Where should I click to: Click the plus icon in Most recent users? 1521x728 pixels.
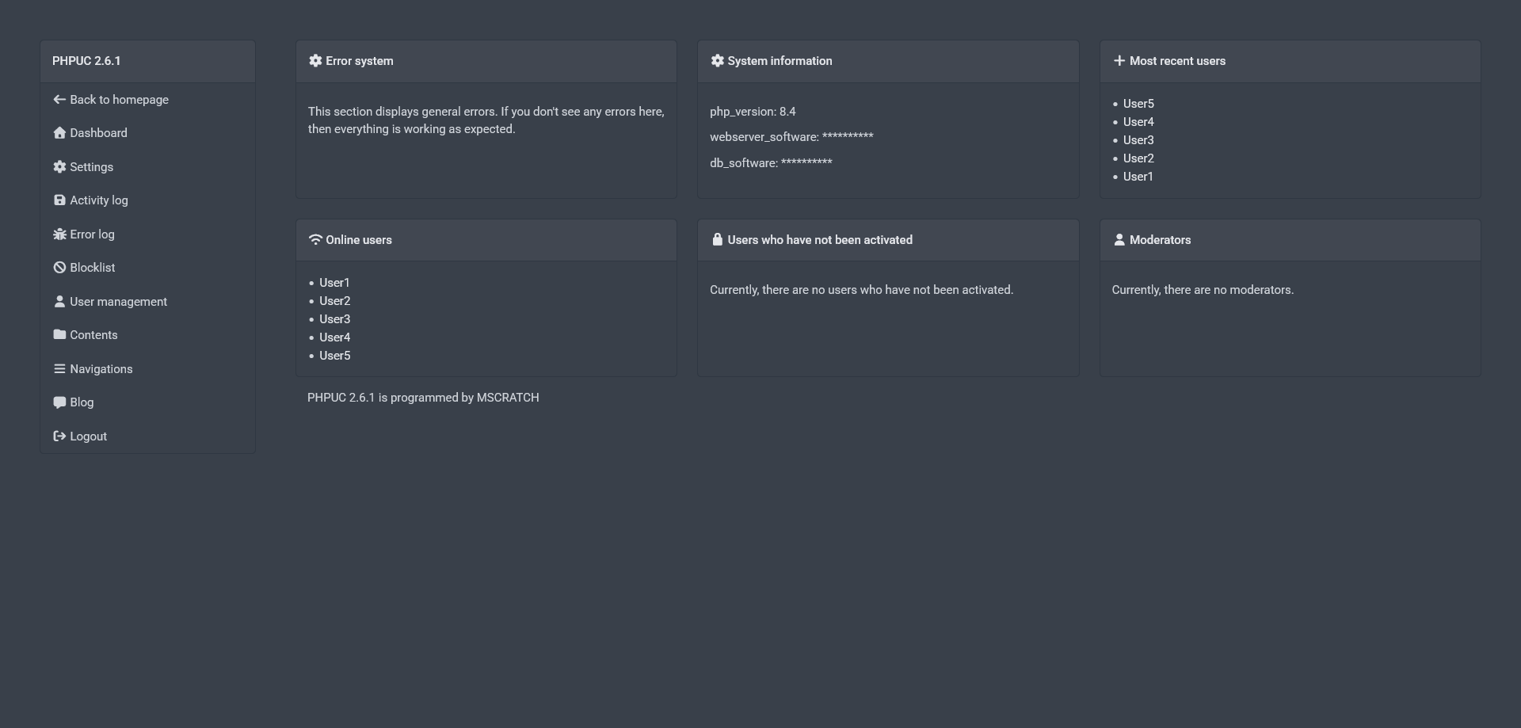pyautogui.click(x=1119, y=61)
